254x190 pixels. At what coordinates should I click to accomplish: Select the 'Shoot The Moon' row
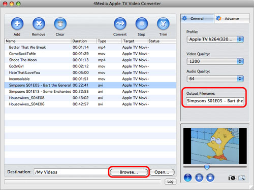tap(90, 60)
